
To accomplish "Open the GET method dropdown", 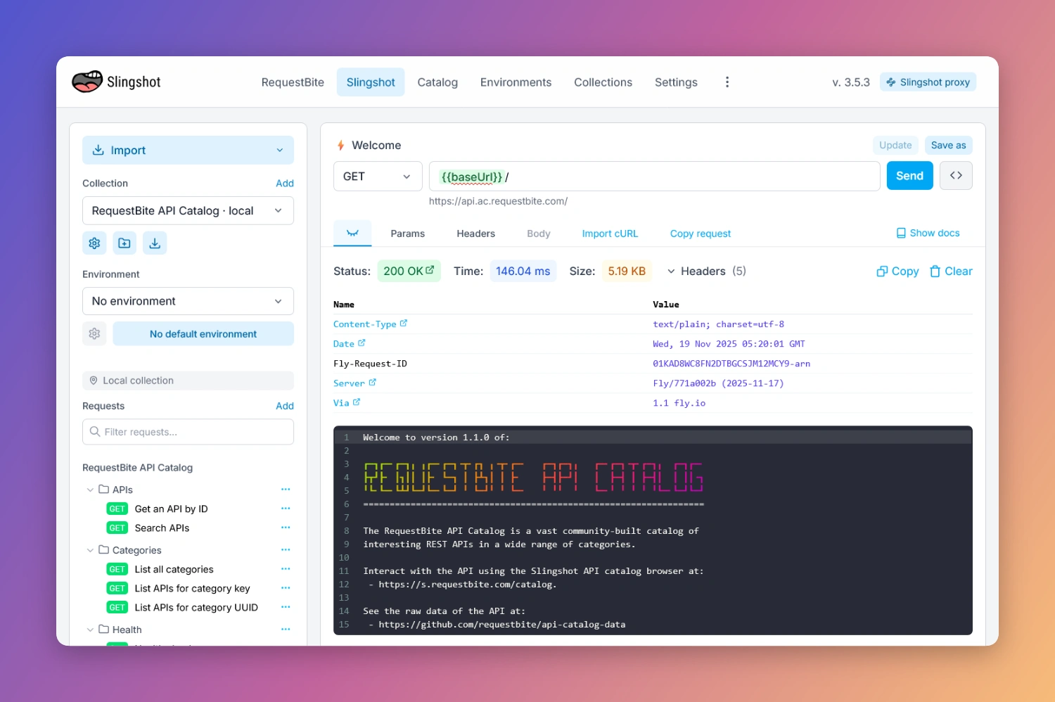I will coord(378,176).
